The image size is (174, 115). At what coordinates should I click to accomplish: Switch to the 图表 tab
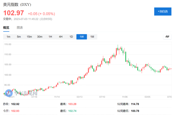point(20,28)
